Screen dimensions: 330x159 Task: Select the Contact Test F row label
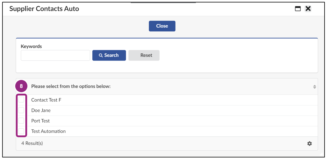click(x=46, y=100)
